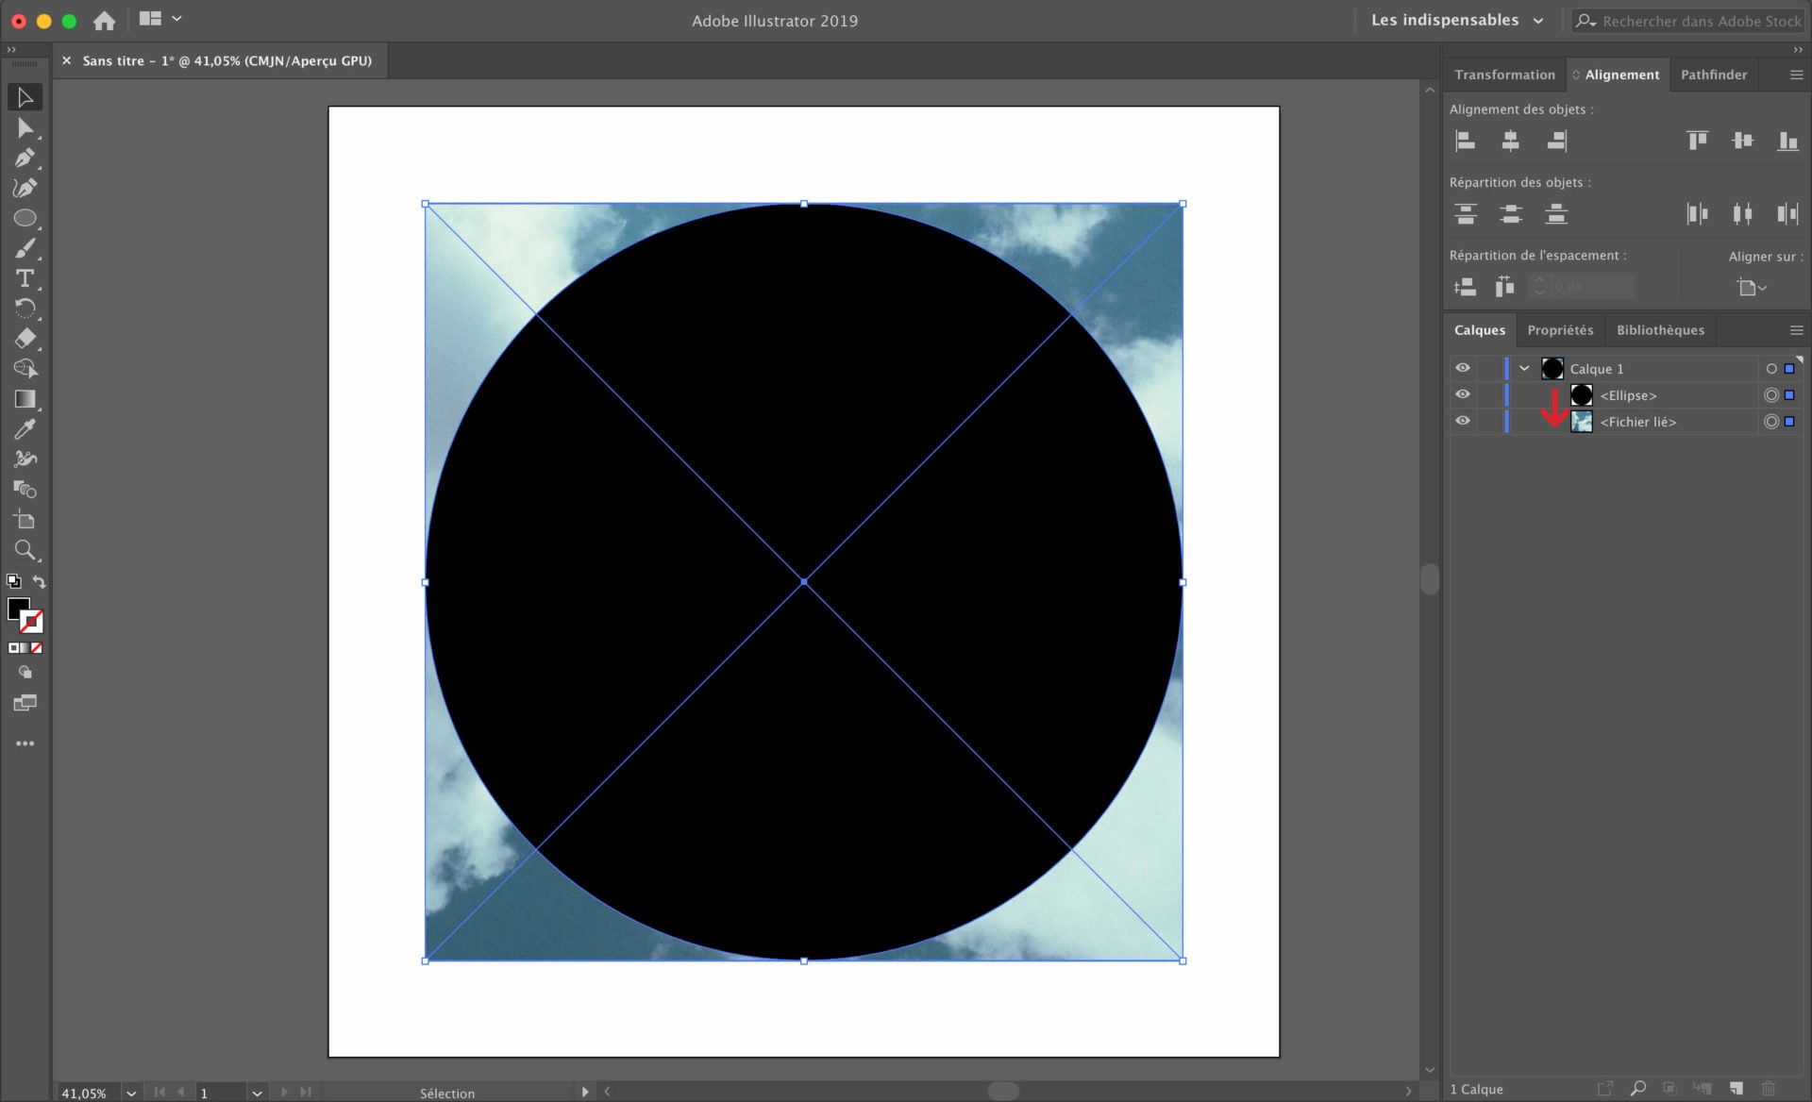The height and width of the screenshot is (1102, 1812).
Task: Click the black fill color swatch
Action: [16, 609]
